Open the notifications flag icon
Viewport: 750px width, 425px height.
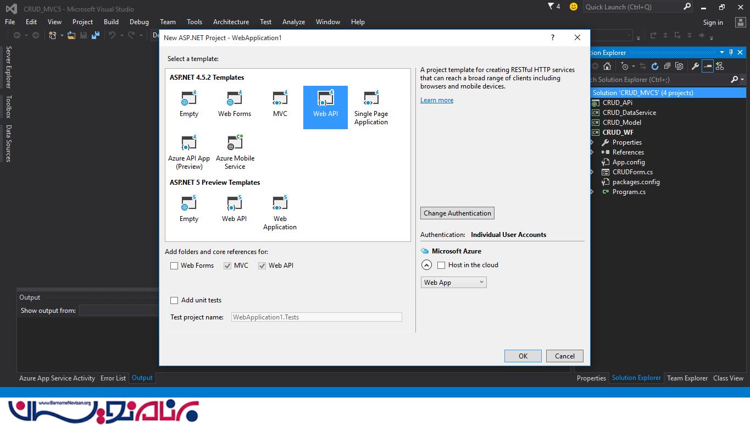point(552,7)
